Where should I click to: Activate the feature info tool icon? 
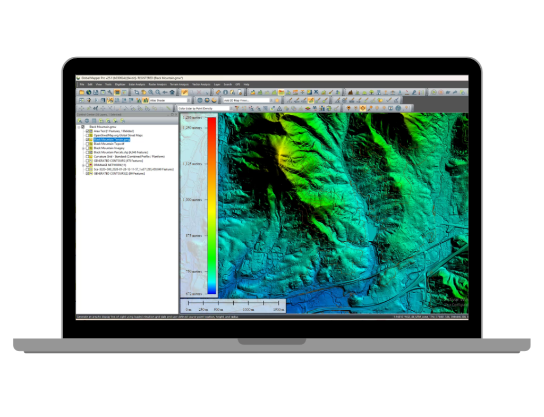point(225,92)
